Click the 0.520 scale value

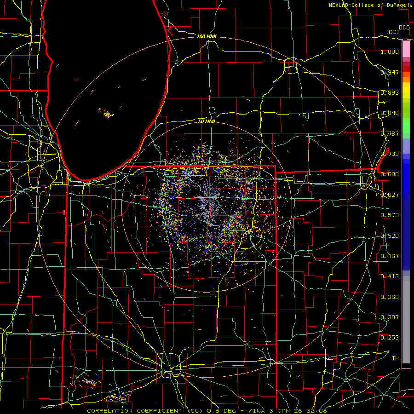[390, 236]
